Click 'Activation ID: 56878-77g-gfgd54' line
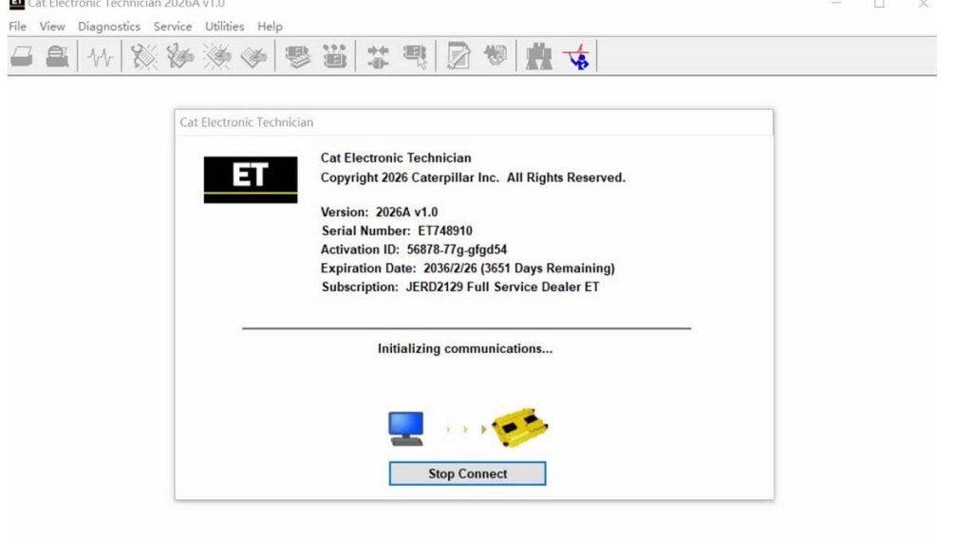 414,250
